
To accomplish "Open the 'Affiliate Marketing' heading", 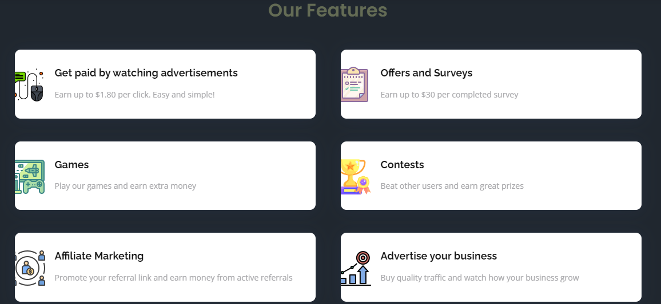I will (x=99, y=256).
